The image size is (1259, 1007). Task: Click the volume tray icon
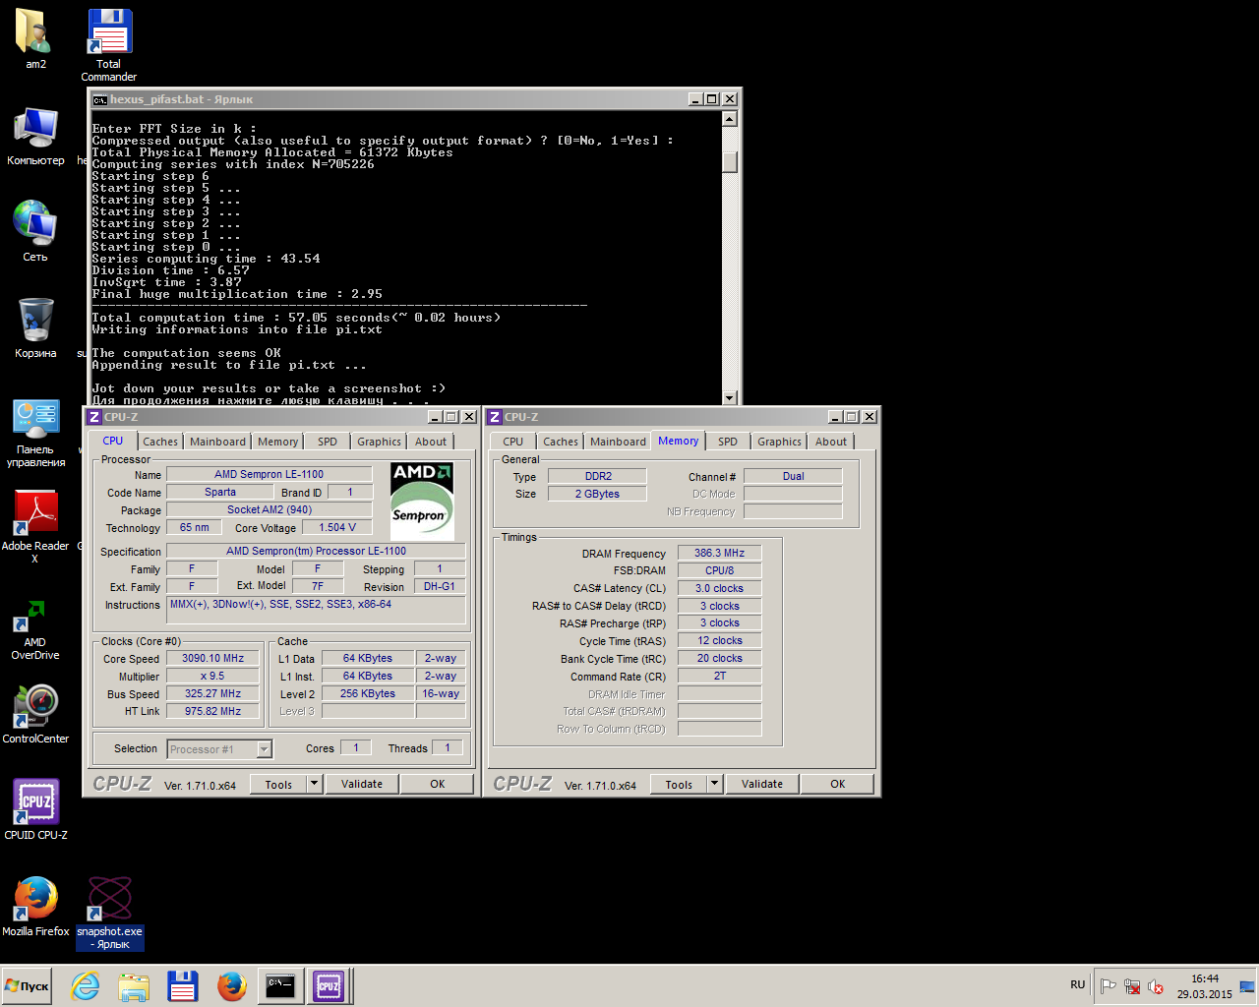1156,986
